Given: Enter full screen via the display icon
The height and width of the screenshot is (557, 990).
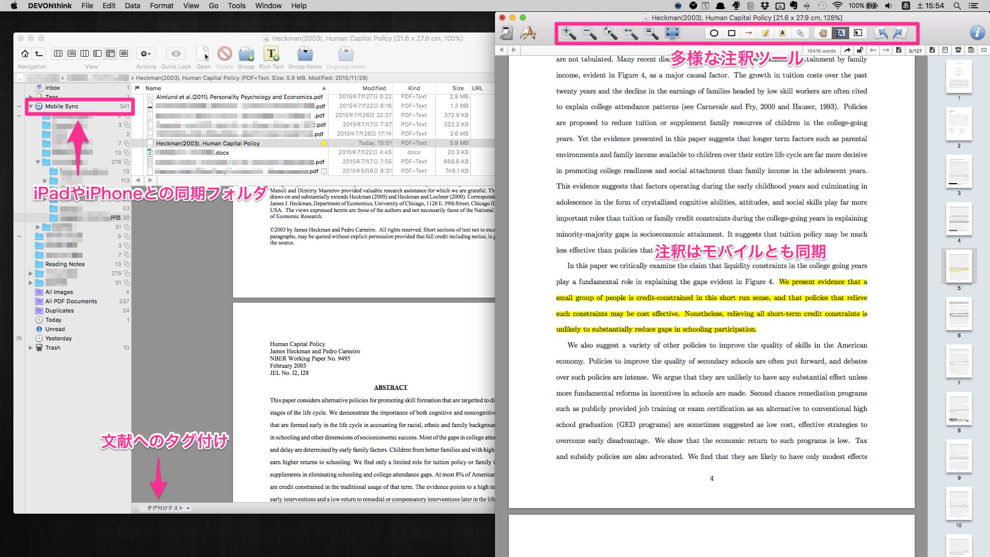Looking at the screenshot, I should 672,33.
